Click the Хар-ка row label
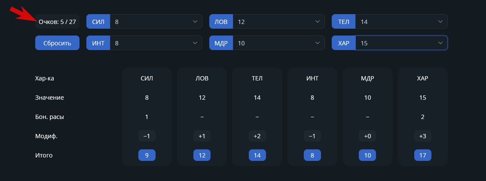The image size is (486, 181). 45,78
